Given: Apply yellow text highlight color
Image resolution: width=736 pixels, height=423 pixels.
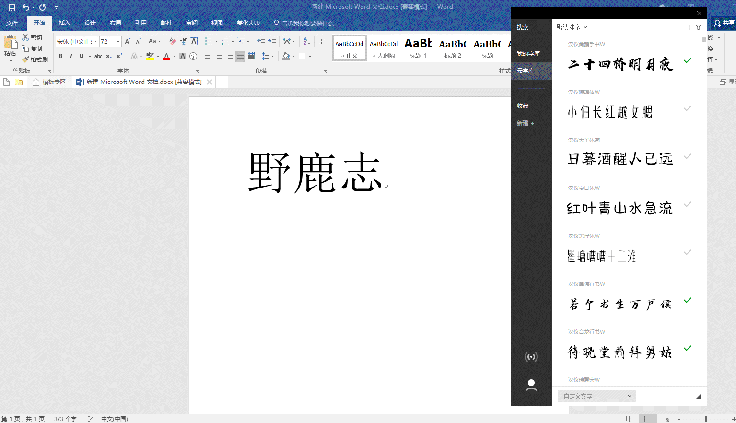Looking at the screenshot, I should [x=150, y=56].
